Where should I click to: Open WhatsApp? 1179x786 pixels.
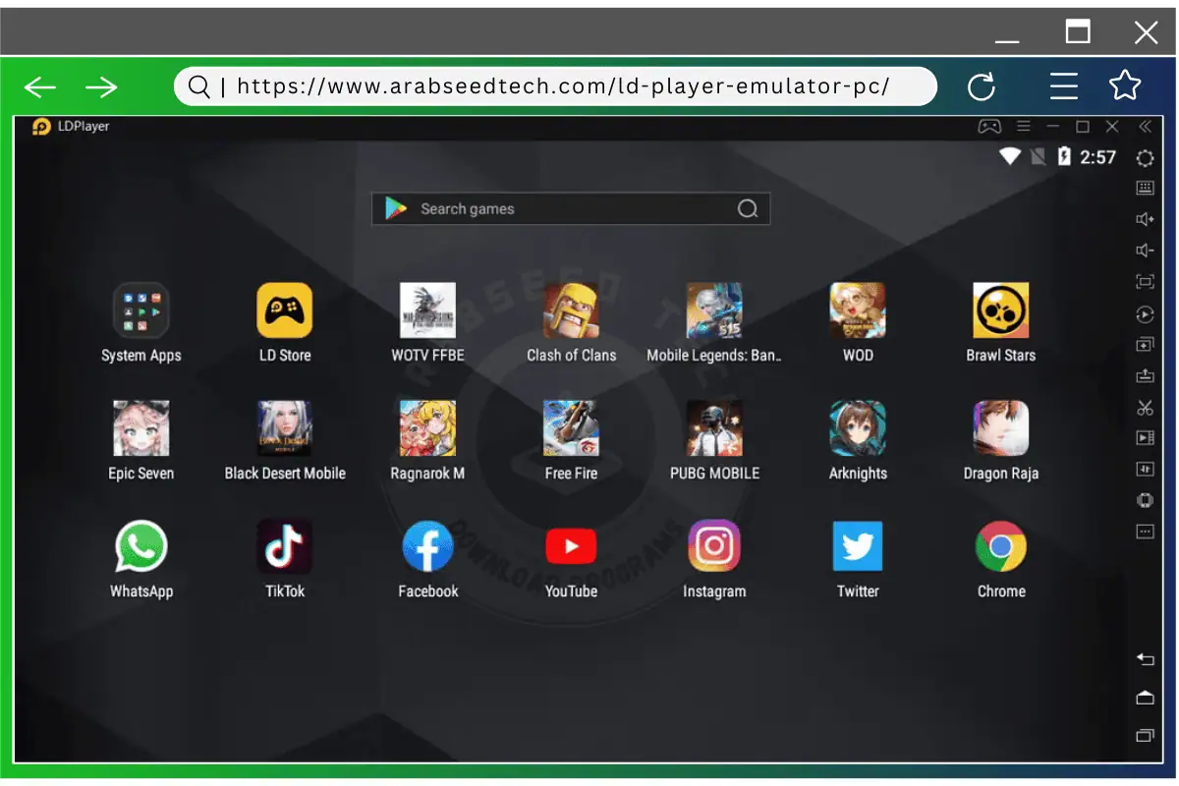(140, 546)
